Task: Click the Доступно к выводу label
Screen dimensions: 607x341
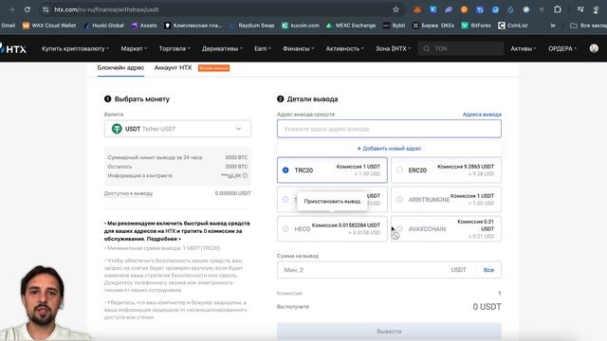Action: pos(129,193)
